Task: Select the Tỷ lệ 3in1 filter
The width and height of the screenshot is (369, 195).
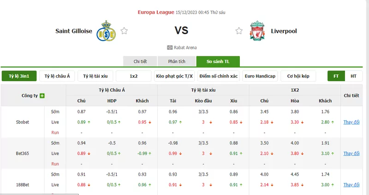Action: [x=19, y=76]
